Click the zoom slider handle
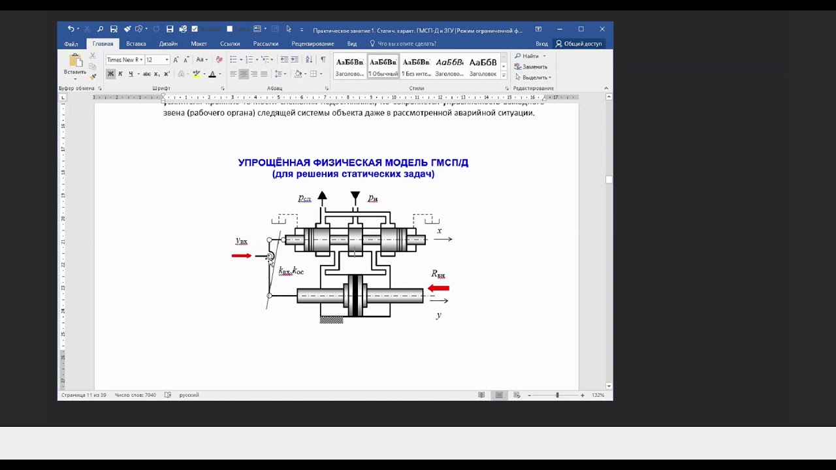 tap(557, 395)
